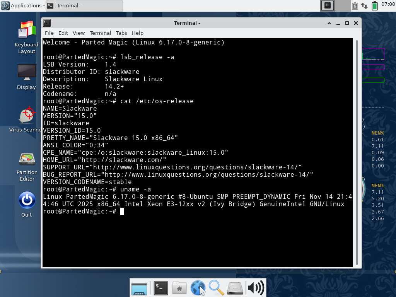Open the disk utility icon in the dock

(235, 288)
